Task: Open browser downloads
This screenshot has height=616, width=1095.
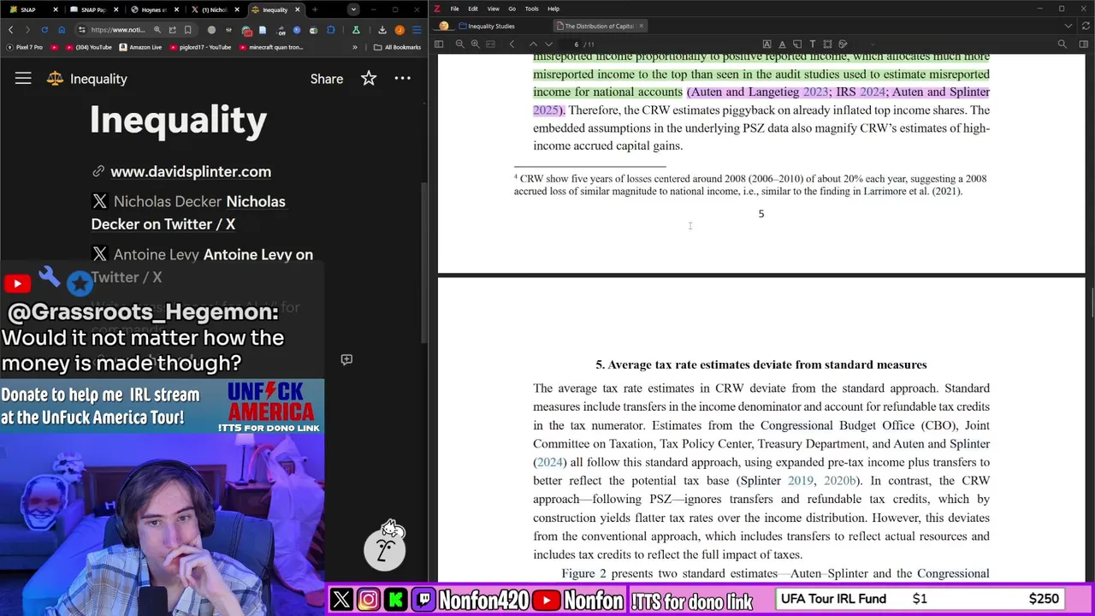Action: 382,30
